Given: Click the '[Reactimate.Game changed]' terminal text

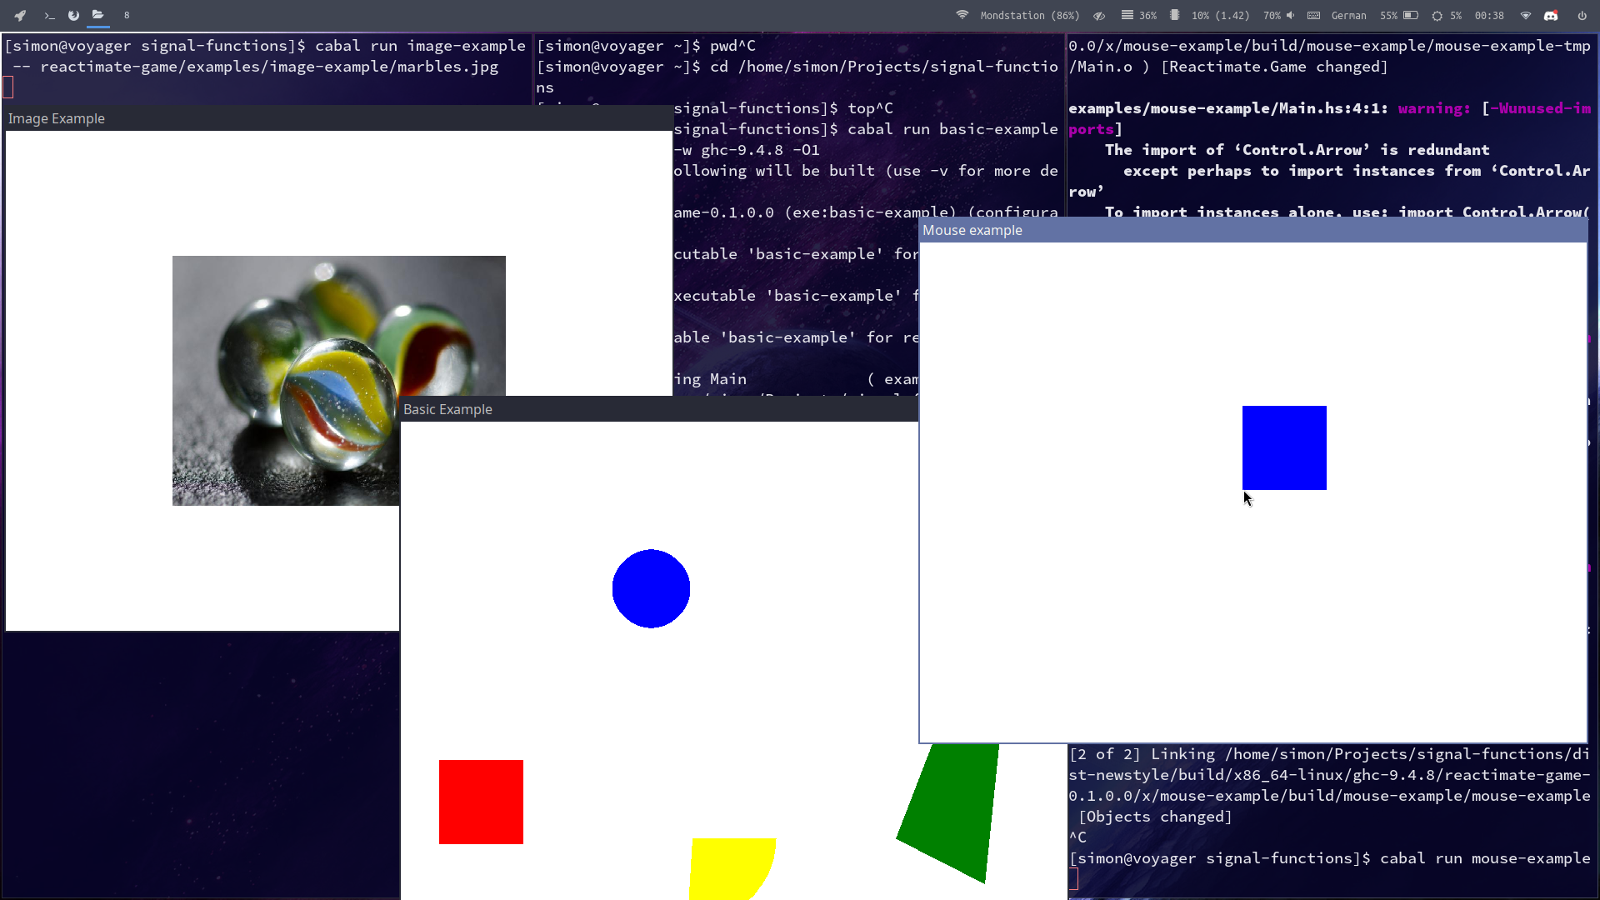Looking at the screenshot, I should coord(1274,67).
